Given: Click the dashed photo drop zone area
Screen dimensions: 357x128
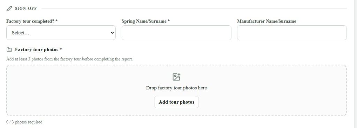Looking at the screenshot, I should 176,90.
